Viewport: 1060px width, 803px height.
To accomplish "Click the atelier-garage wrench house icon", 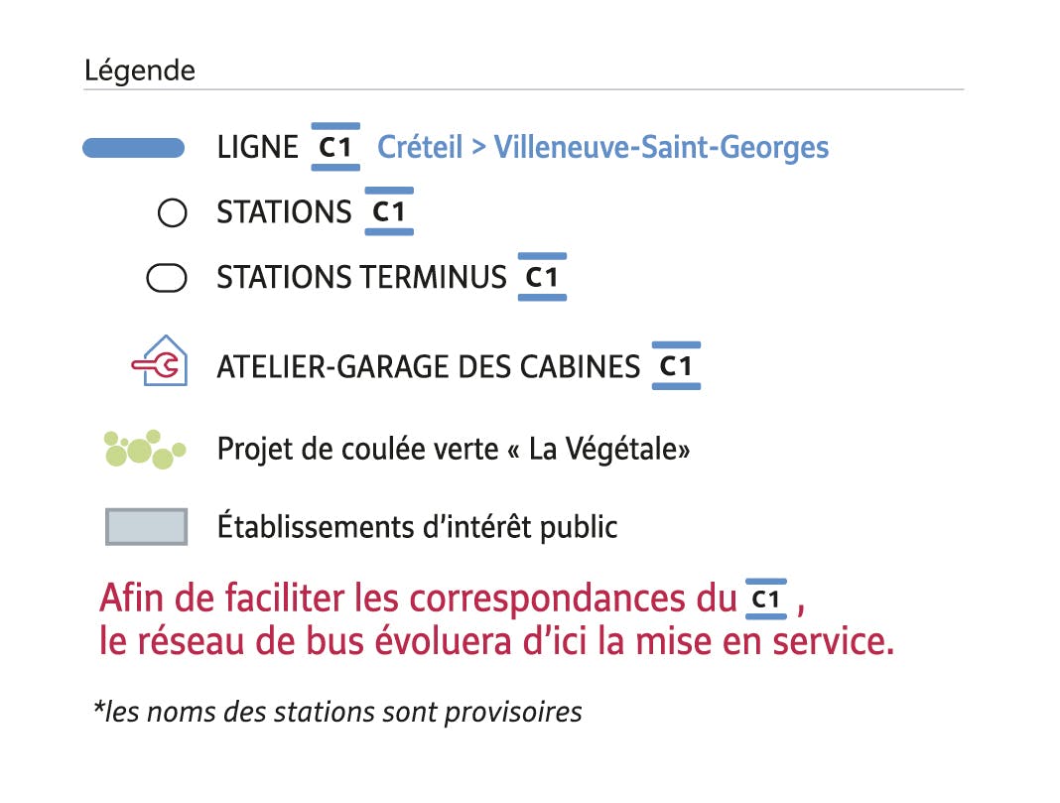I will tap(160, 361).
